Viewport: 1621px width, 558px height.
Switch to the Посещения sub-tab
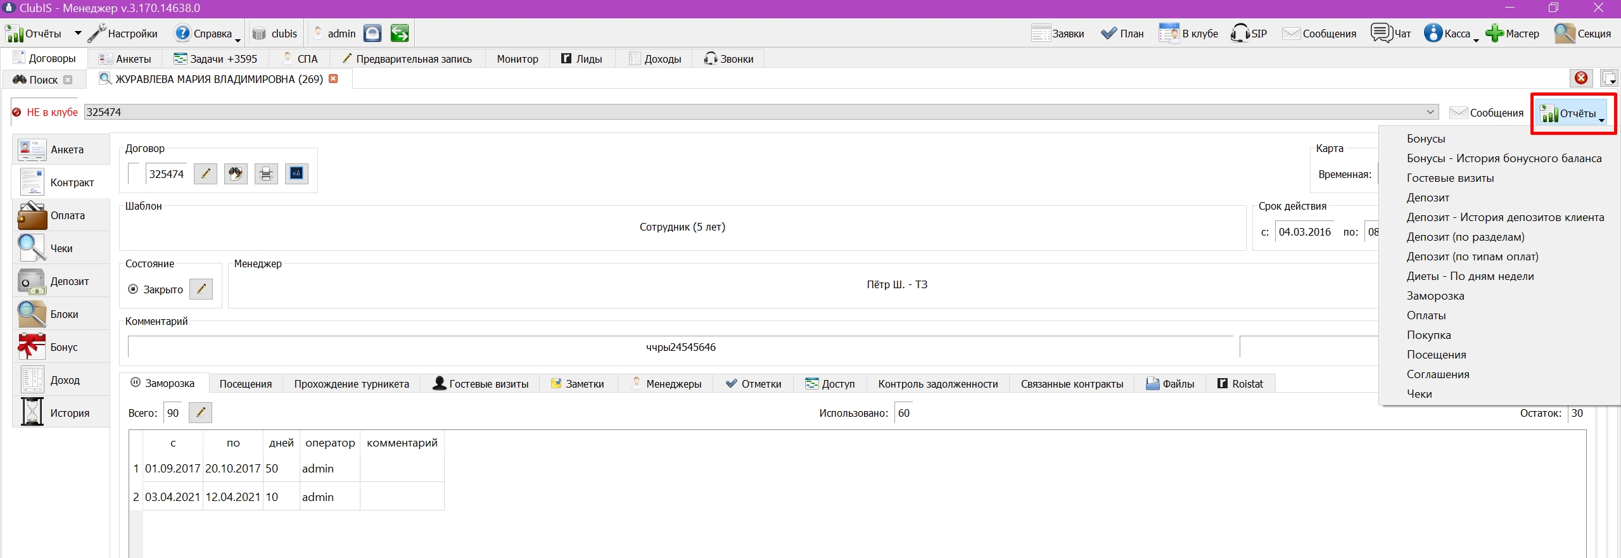[x=246, y=384]
